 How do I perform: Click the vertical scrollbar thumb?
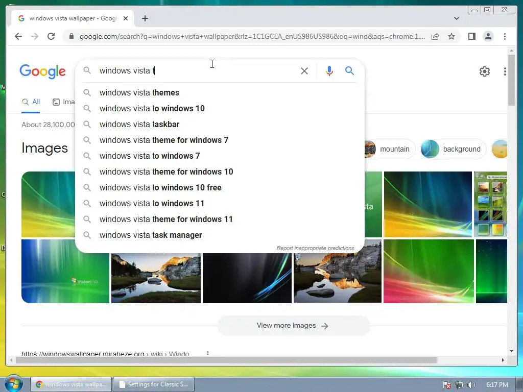pos(511,80)
